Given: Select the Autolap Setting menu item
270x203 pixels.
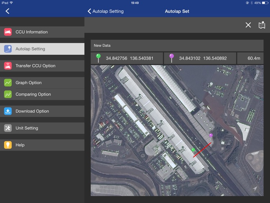Looking at the screenshot, I should pos(42,49).
